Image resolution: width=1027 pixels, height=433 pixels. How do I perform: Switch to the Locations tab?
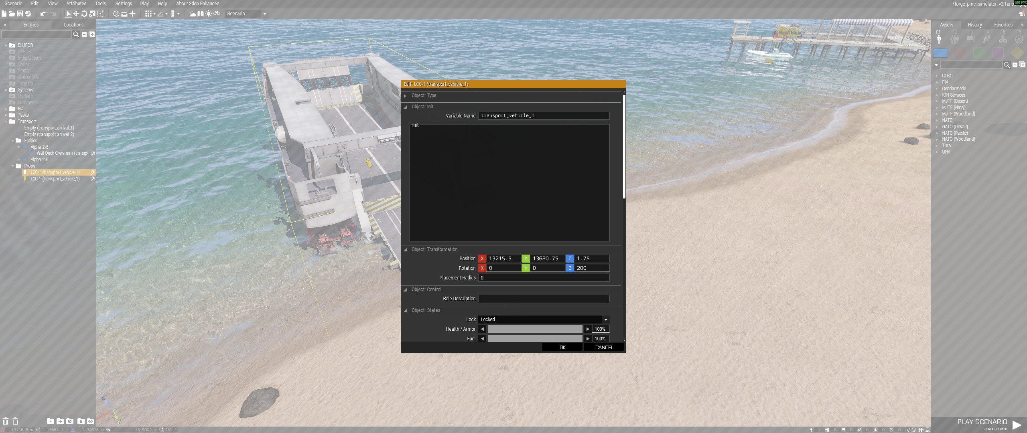click(x=74, y=25)
